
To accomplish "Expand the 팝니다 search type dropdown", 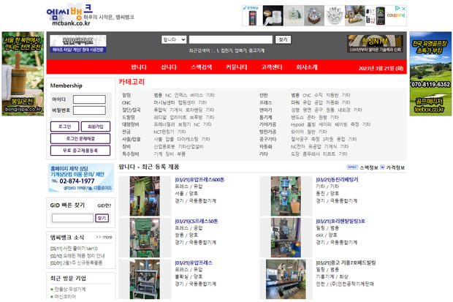I will [173, 39].
